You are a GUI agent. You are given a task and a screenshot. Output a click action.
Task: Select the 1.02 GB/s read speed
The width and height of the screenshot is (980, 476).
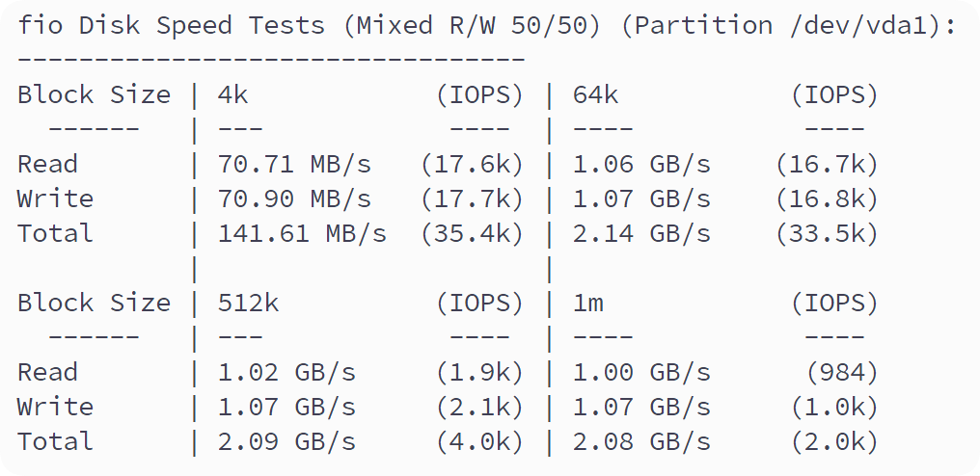[x=286, y=372]
